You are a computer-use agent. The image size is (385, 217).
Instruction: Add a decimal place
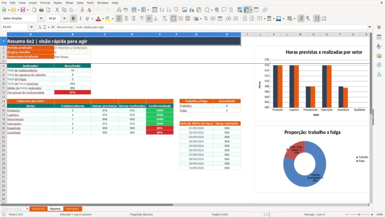(228, 18)
